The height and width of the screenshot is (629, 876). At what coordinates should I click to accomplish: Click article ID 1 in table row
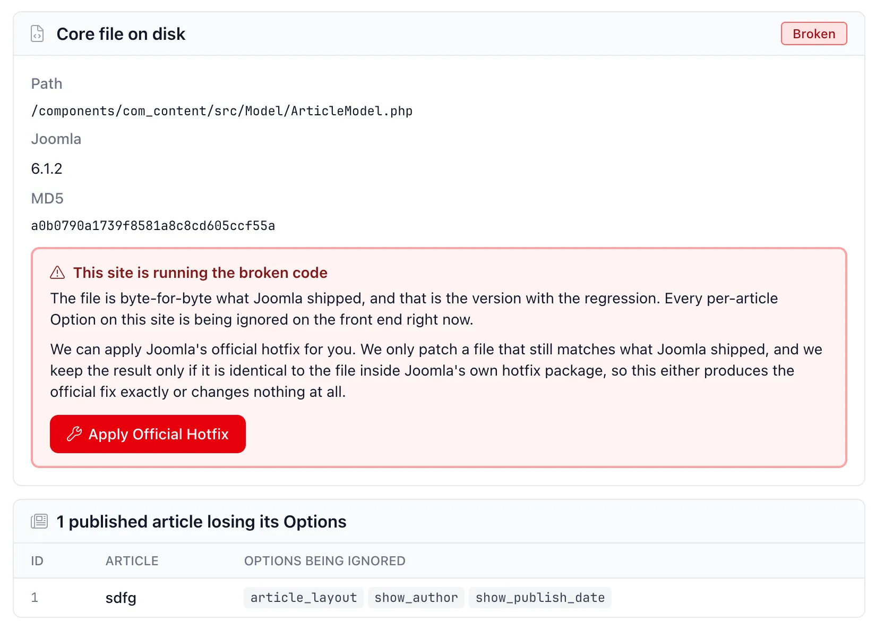[35, 598]
